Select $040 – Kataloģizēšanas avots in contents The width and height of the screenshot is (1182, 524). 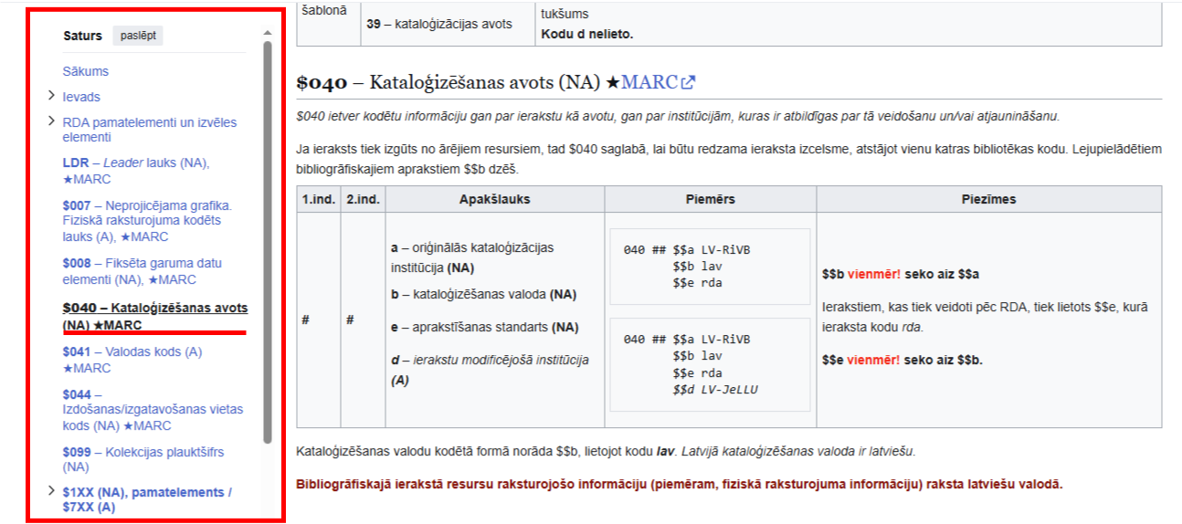click(154, 316)
